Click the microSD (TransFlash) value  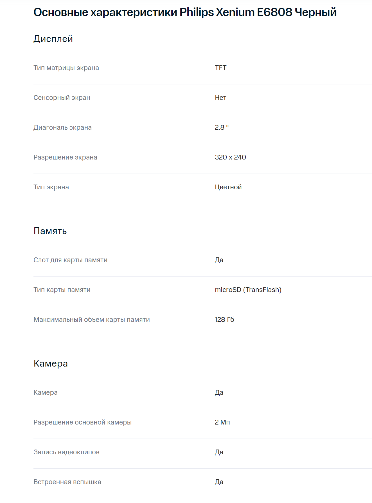pyautogui.click(x=248, y=290)
